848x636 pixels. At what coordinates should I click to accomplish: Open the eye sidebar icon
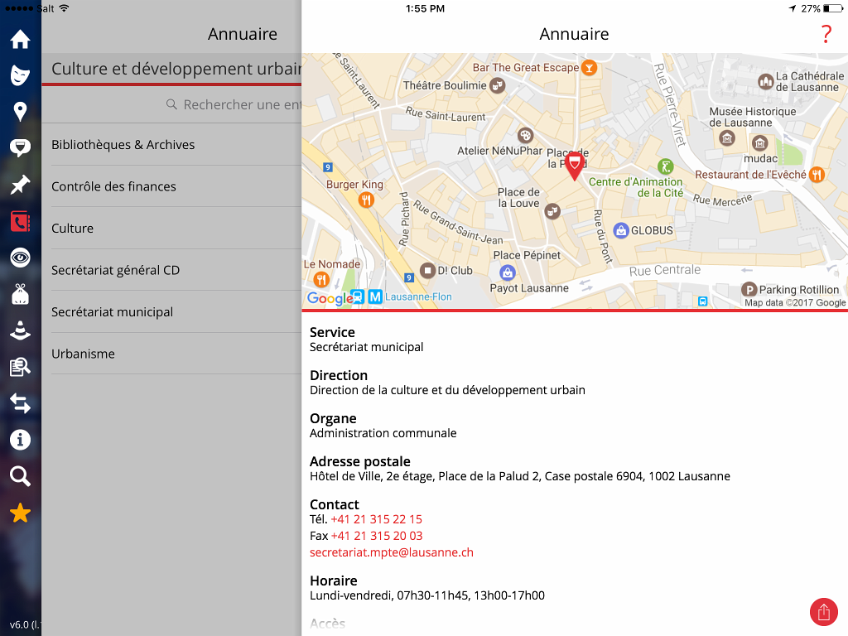[x=20, y=258]
